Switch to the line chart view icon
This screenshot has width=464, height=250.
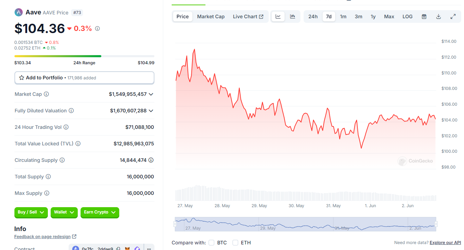(278, 17)
